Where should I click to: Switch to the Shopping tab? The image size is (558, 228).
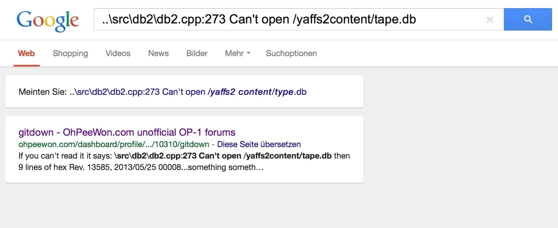(70, 53)
